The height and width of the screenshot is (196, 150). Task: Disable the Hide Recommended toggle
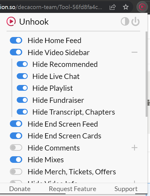tap(22, 64)
